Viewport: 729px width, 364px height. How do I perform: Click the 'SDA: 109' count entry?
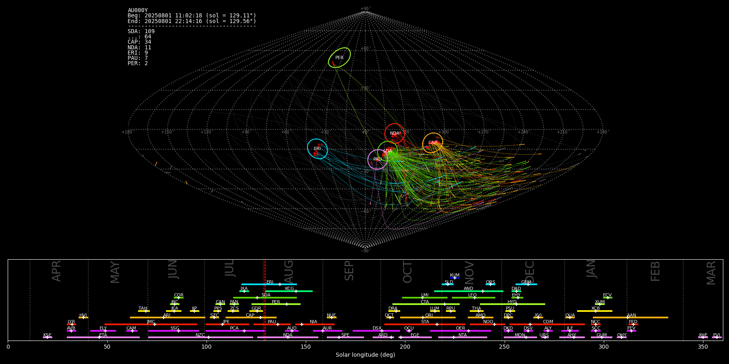(141, 32)
